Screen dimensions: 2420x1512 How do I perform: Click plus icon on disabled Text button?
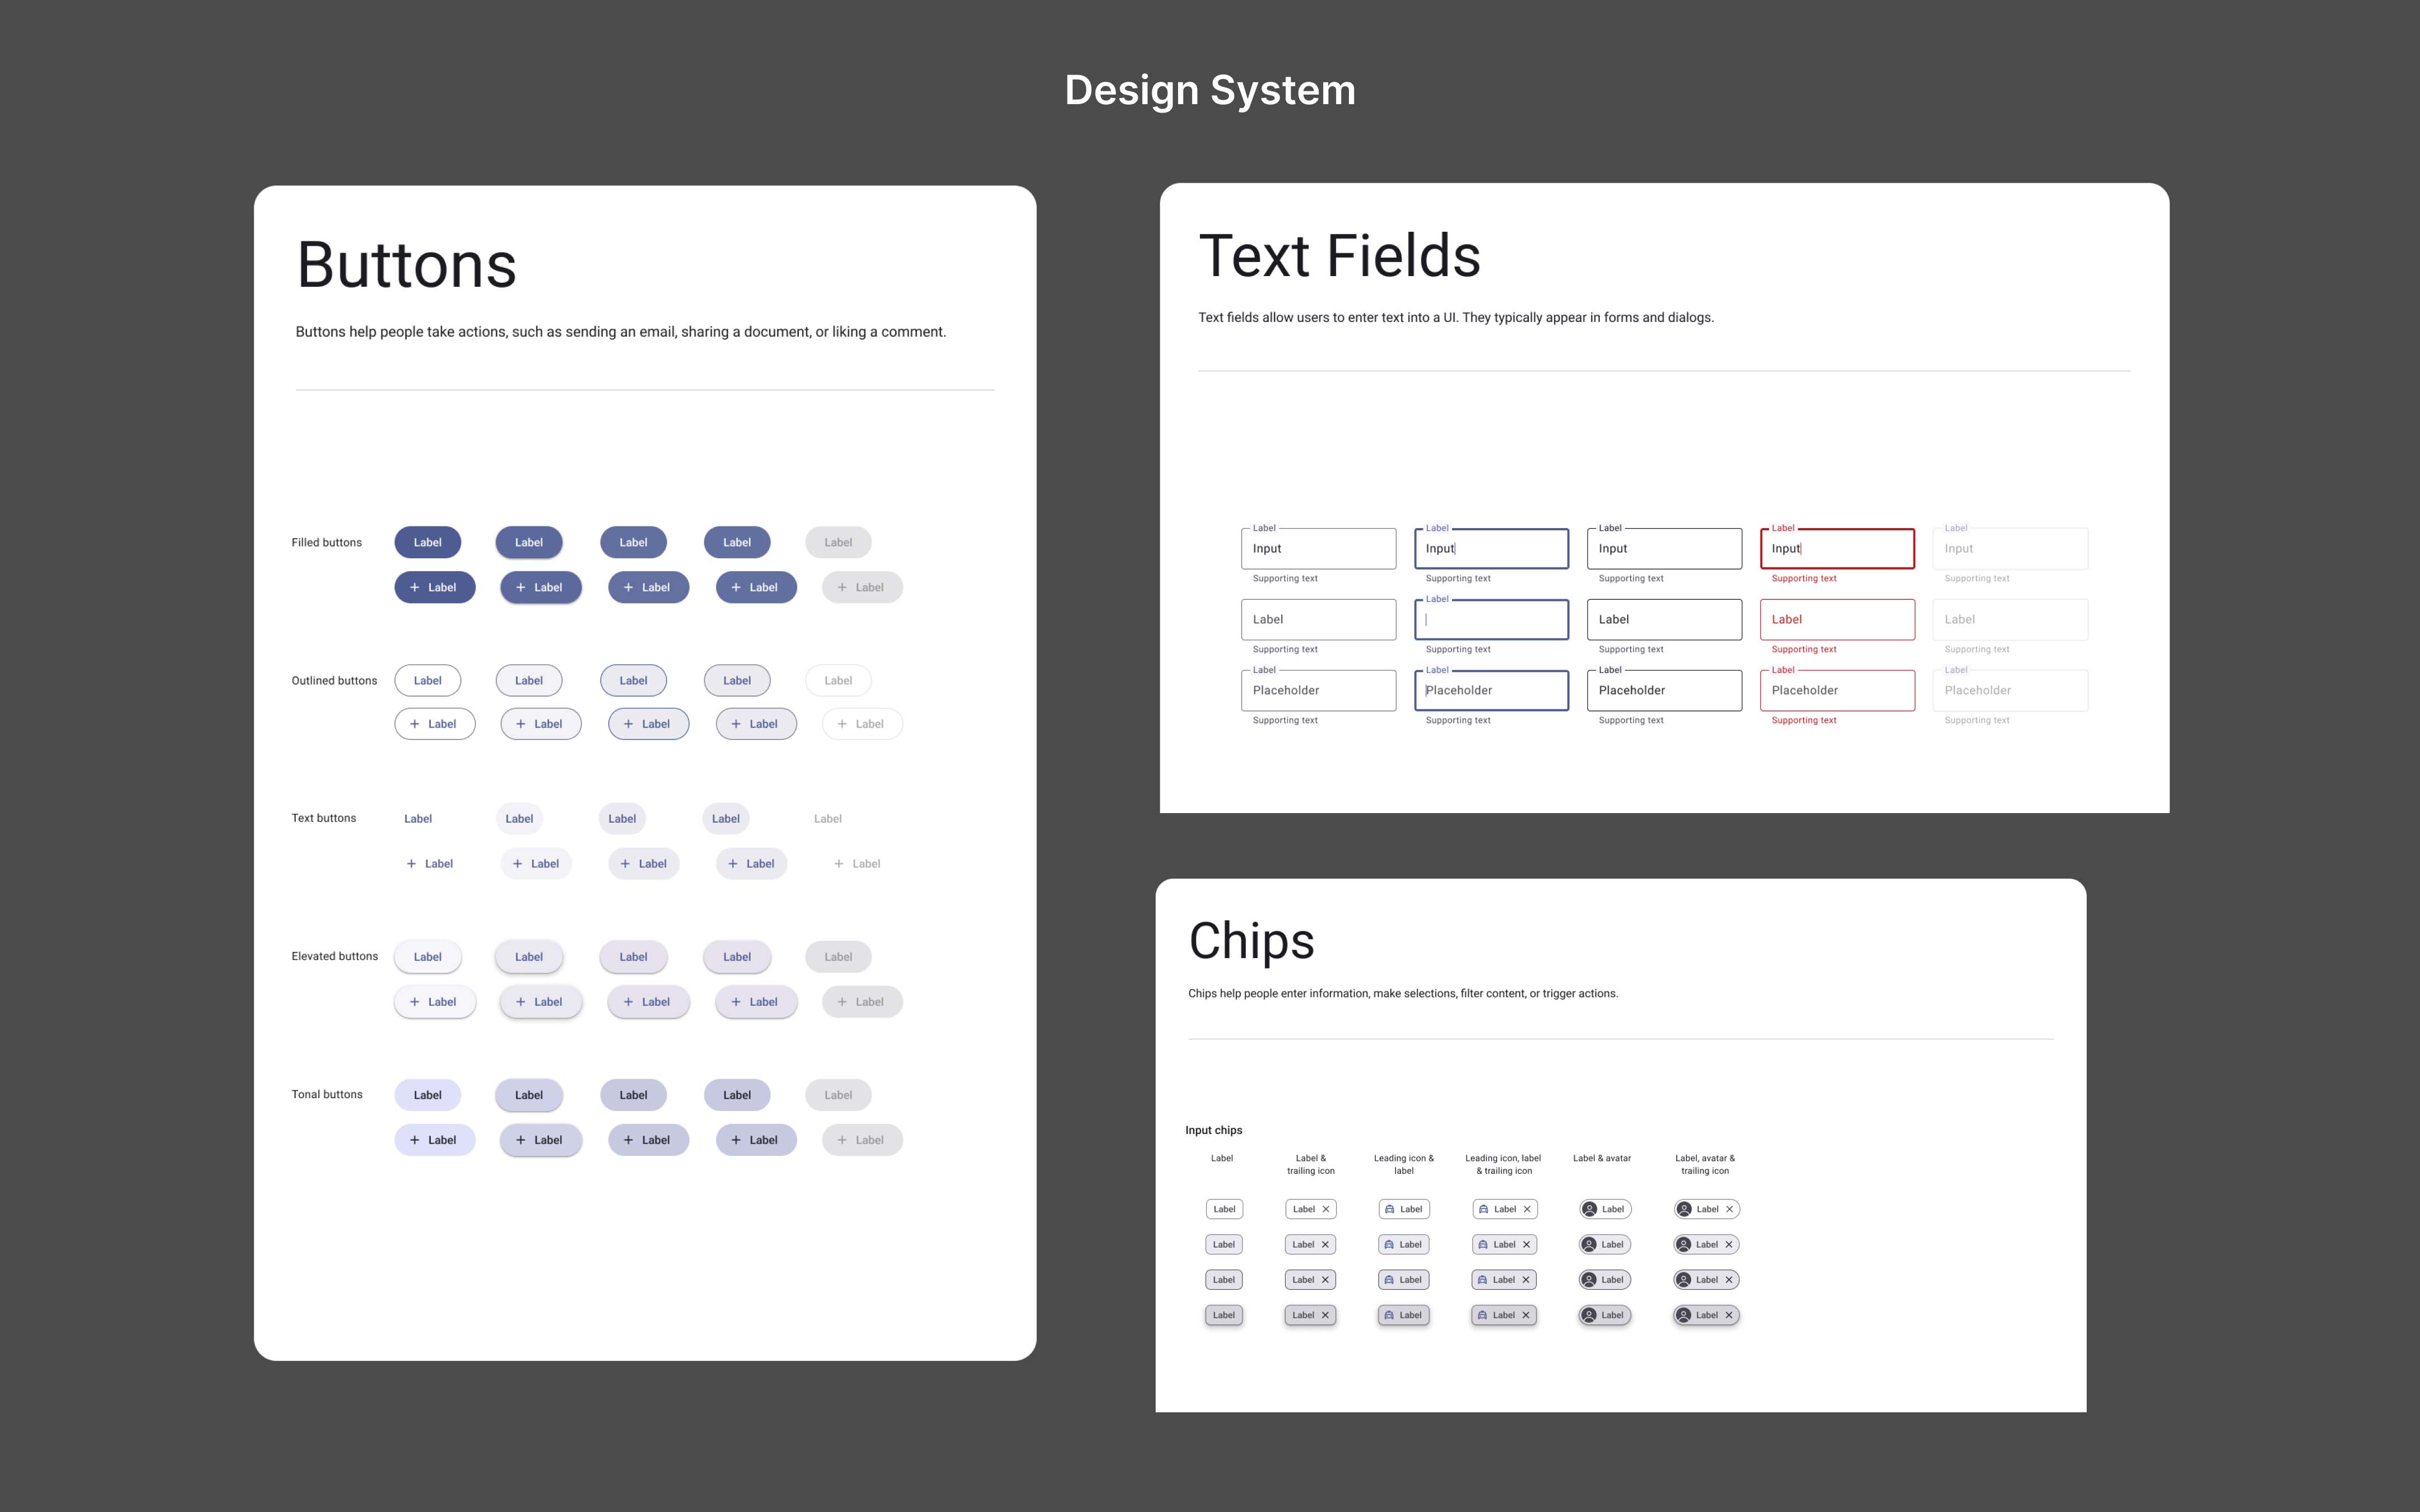(839, 864)
